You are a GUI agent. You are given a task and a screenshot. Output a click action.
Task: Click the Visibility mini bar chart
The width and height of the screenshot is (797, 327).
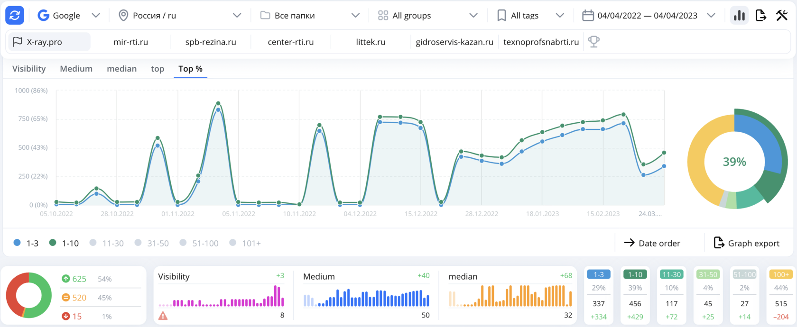pyautogui.click(x=221, y=296)
